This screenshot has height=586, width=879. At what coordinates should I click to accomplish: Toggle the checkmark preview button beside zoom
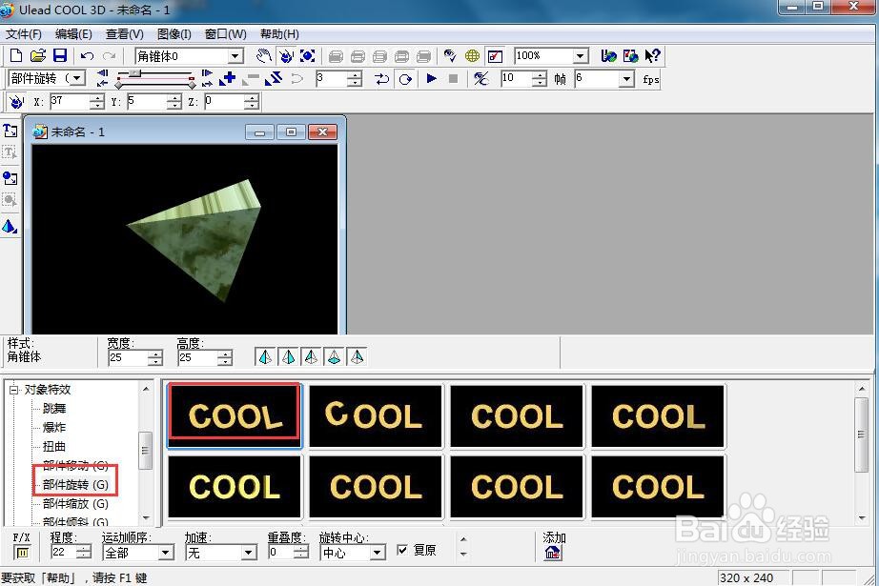tap(495, 55)
